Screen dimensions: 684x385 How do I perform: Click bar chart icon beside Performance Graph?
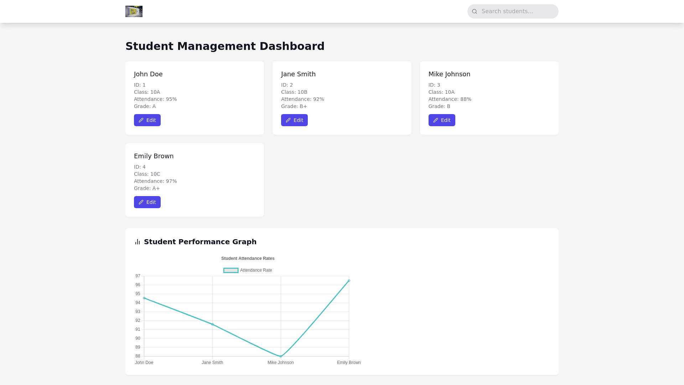(138, 242)
